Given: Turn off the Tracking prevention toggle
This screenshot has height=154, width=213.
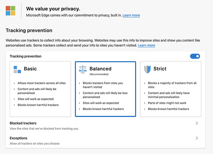Looking at the screenshot, I should click(195, 56).
